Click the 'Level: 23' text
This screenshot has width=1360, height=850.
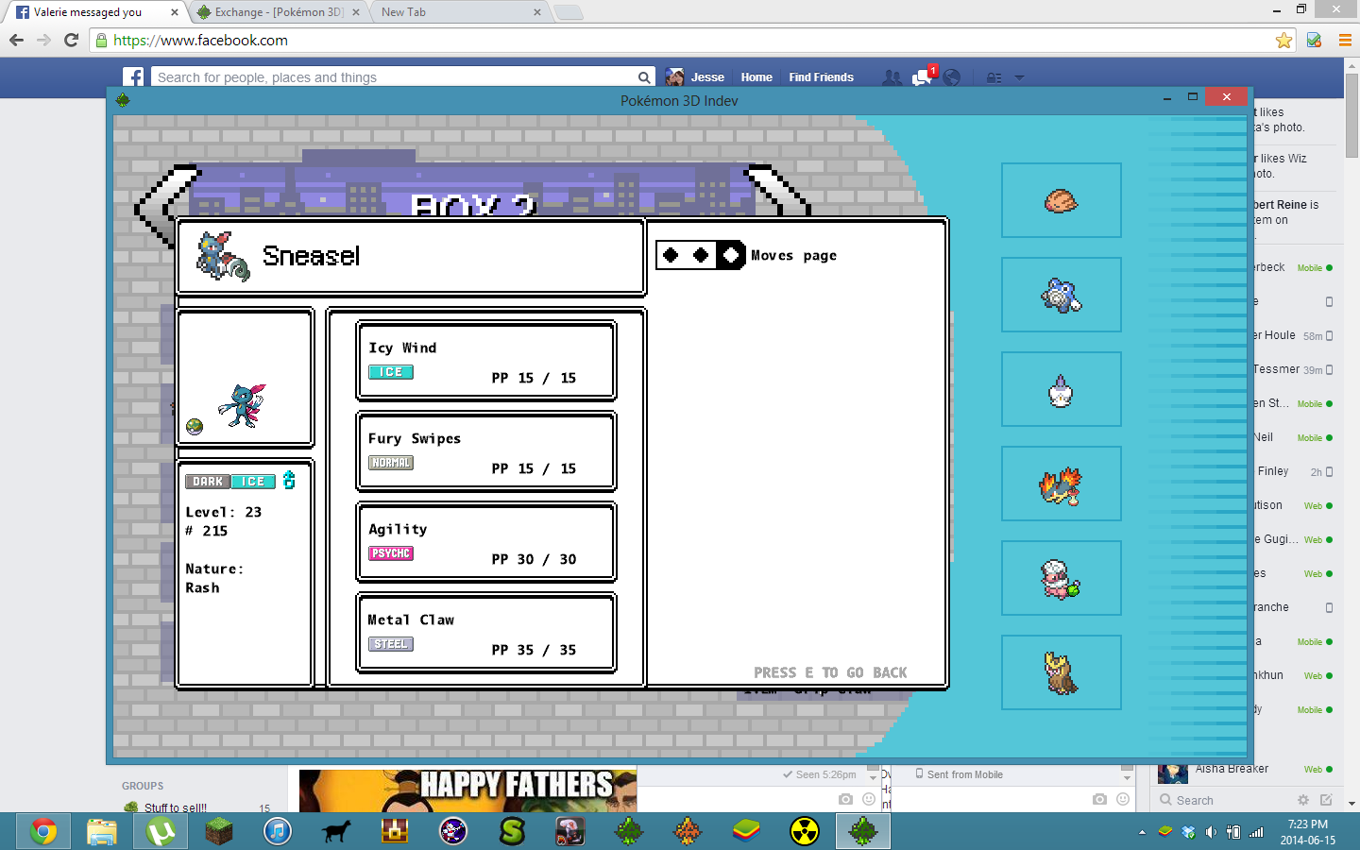(x=224, y=512)
